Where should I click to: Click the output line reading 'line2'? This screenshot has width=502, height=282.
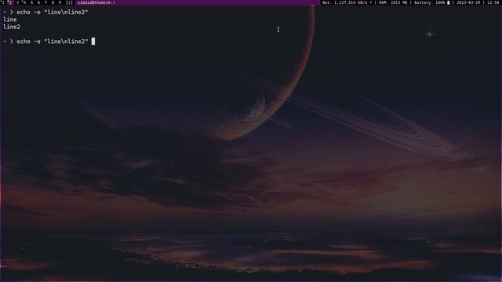tap(12, 27)
